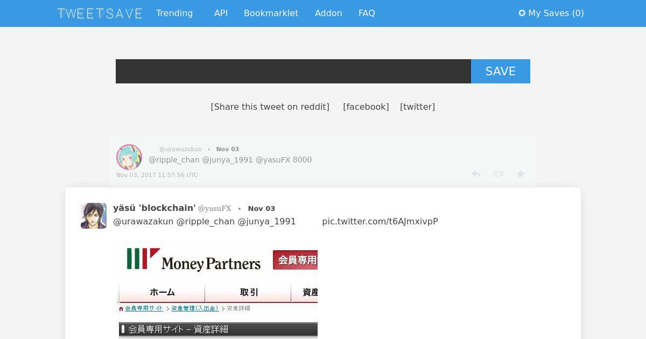Open the @urawazakun handle in the parent tweet
Viewport: 646px width, 339px height.
click(x=180, y=149)
